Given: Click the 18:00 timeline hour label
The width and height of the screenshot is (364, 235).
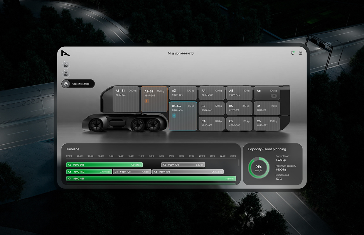Looking at the screenshot, I should (x=181, y=156).
